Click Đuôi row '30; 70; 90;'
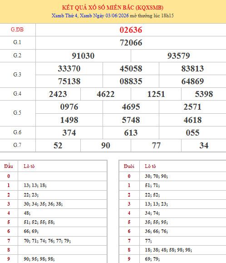The height and width of the screenshot is (263, 226). pos(156,176)
